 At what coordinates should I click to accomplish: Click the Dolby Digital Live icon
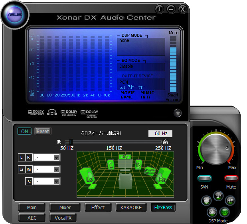point(36,113)
